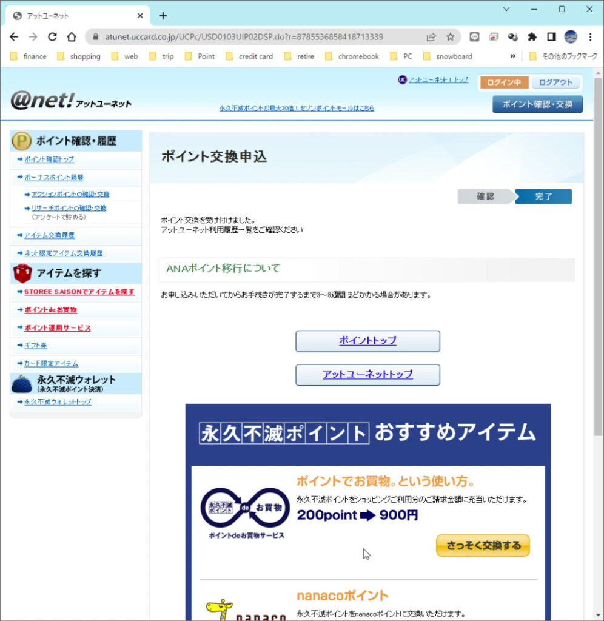Viewport: 604px width, 621px height.
Task: Click the browser reload icon
Action: (x=52, y=37)
